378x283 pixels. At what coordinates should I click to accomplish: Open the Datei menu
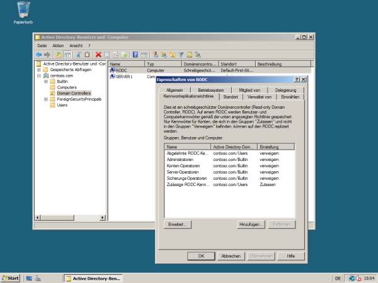point(42,45)
